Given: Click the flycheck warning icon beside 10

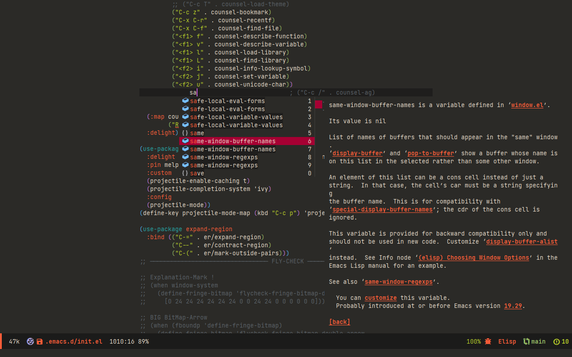Looking at the screenshot, I should (x=556, y=342).
